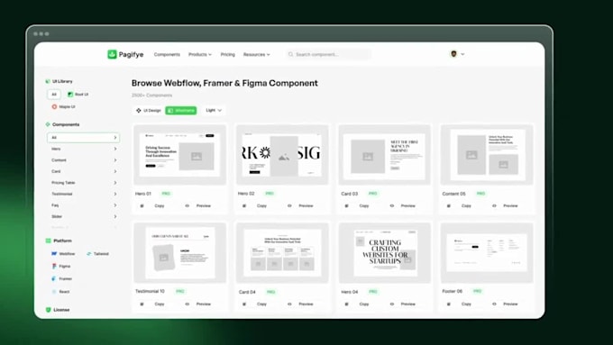This screenshot has height=345, width=613.
Task: Click the copy icon on Footer 06 card
Action: coord(449,304)
